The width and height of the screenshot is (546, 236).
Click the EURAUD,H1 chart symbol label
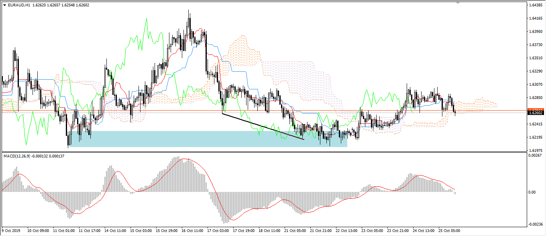pyautogui.click(x=18, y=5)
